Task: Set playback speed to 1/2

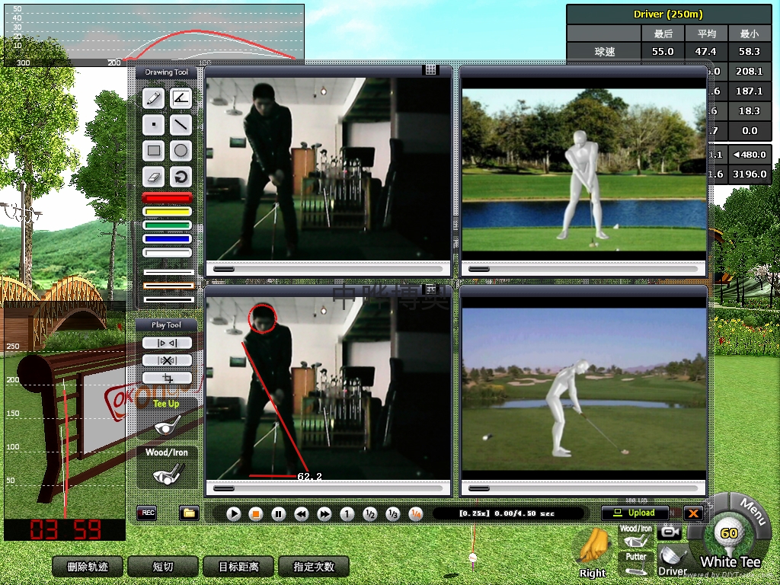Action: tap(370, 514)
